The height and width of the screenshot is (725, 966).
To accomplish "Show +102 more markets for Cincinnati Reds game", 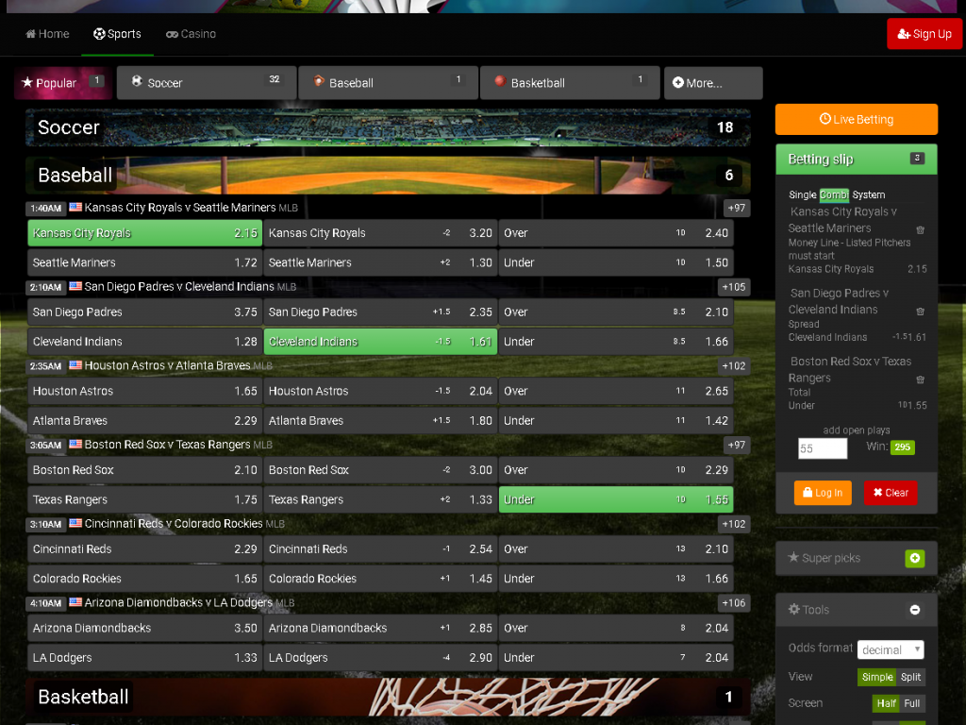I will click(734, 524).
